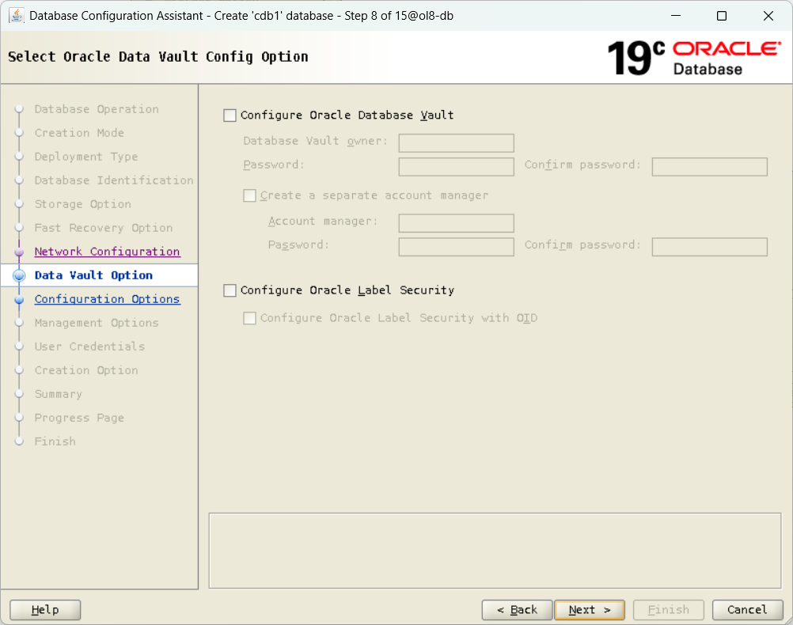Focus the account manager Password field
Image resolution: width=793 pixels, height=625 pixels.
[x=456, y=247]
